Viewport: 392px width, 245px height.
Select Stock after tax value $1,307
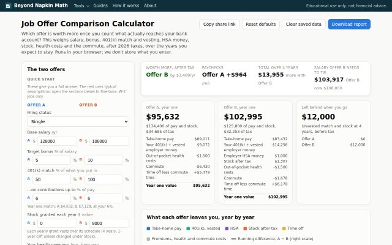click(281, 161)
